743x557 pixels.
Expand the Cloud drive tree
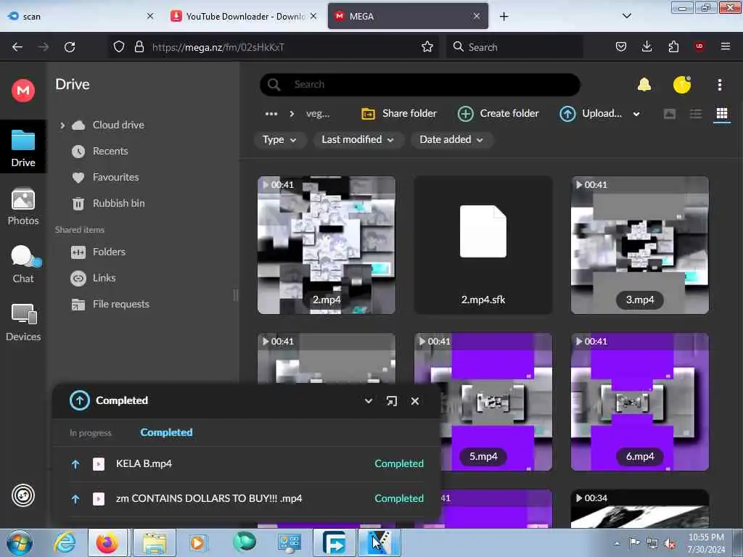pos(62,125)
